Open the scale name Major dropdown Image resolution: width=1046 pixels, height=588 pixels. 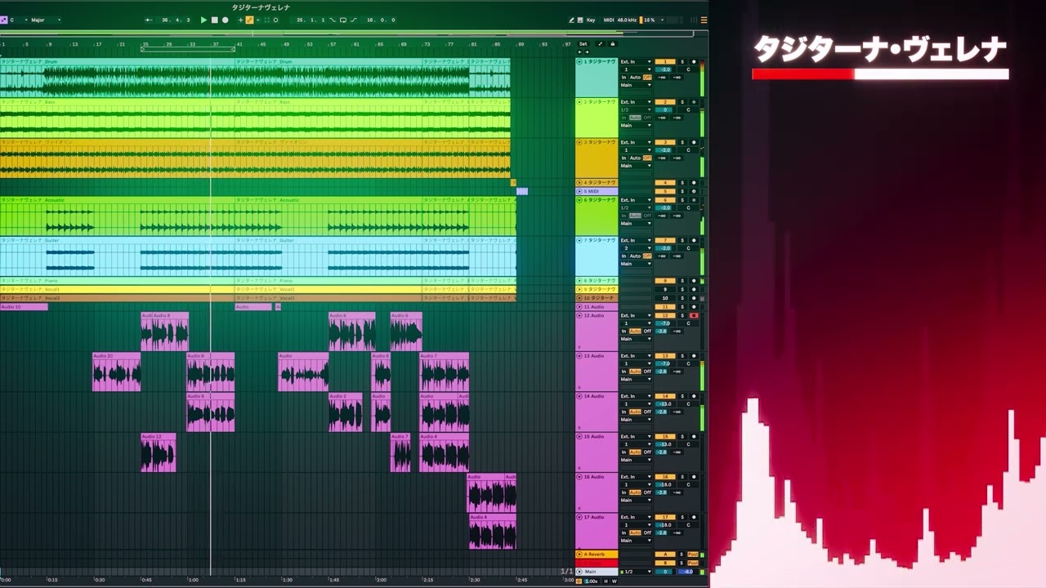(46, 20)
